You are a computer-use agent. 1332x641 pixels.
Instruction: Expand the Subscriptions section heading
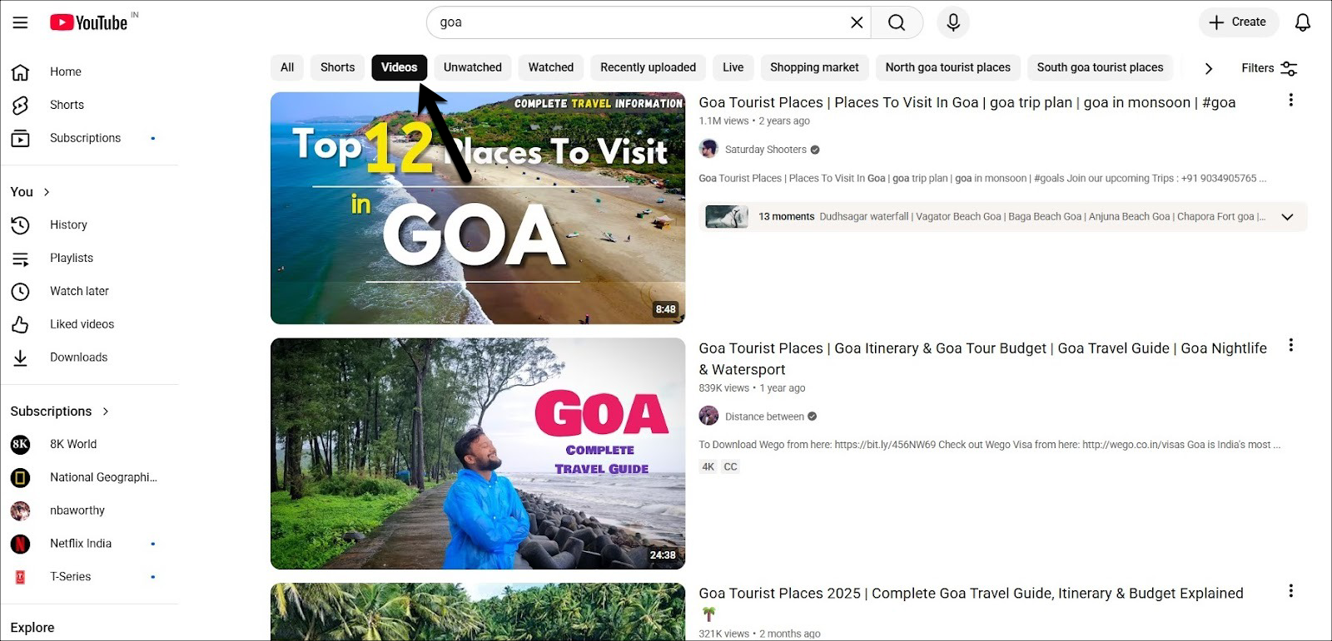point(60,412)
